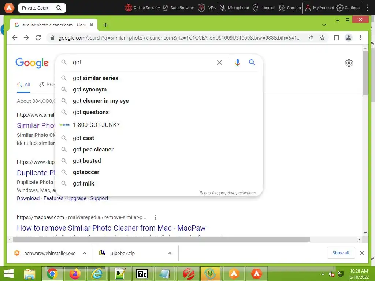This screenshot has height=281, width=375.
Task: Open Adaware top bar three-dot menu
Action: 368,8
